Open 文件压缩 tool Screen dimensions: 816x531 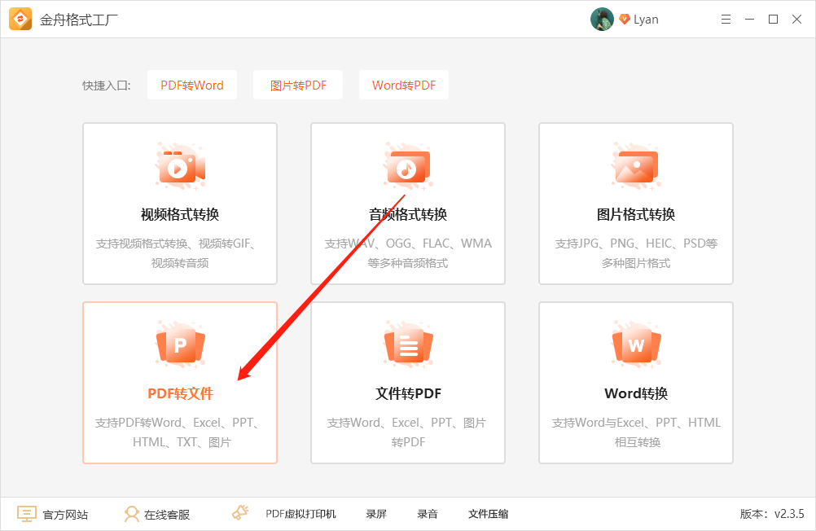[488, 515]
